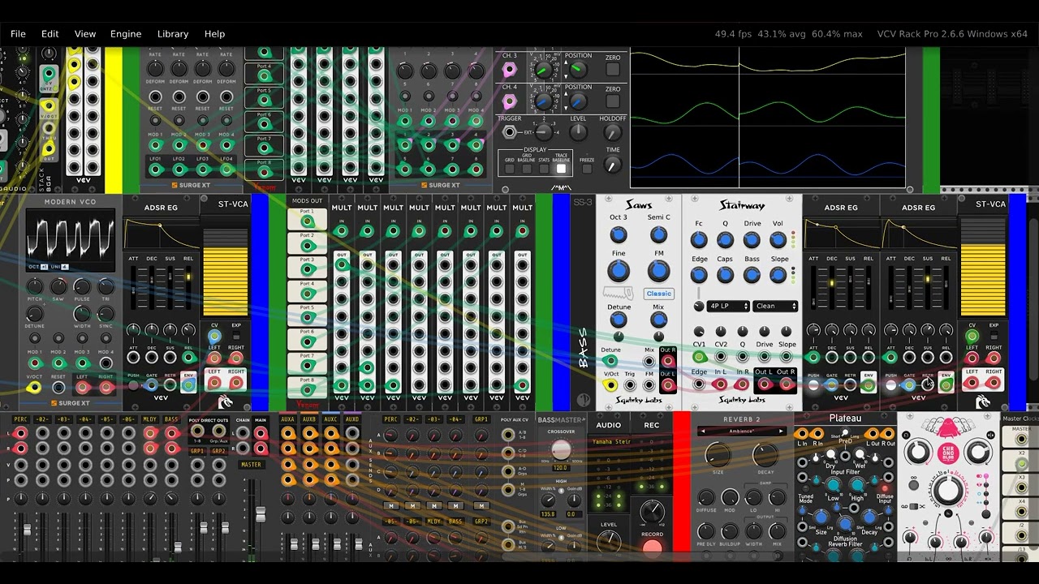
Task: Click the Stairway Bass knob
Action: pos(752,276)
